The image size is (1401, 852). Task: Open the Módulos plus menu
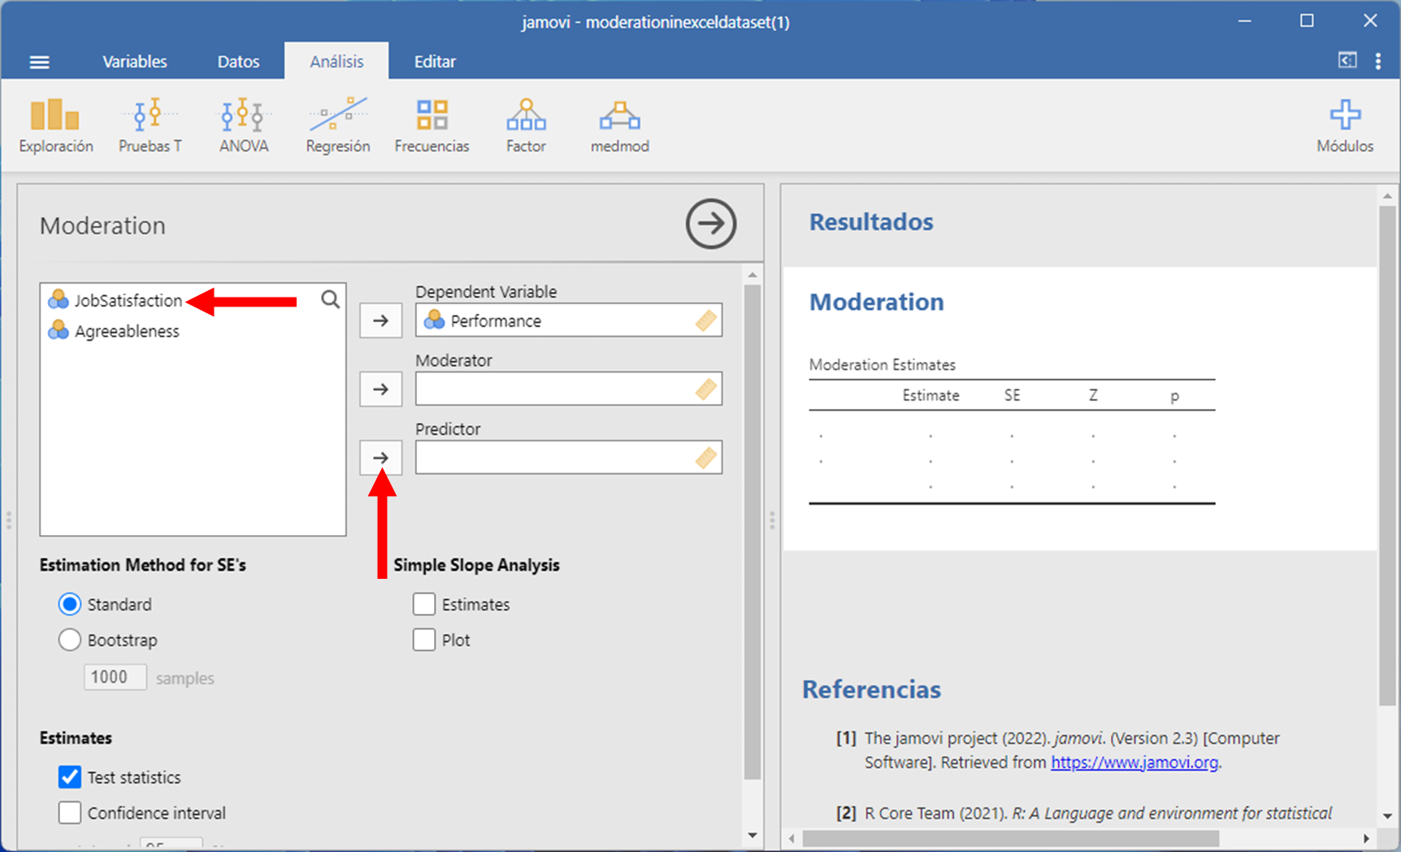point(1345,125)
